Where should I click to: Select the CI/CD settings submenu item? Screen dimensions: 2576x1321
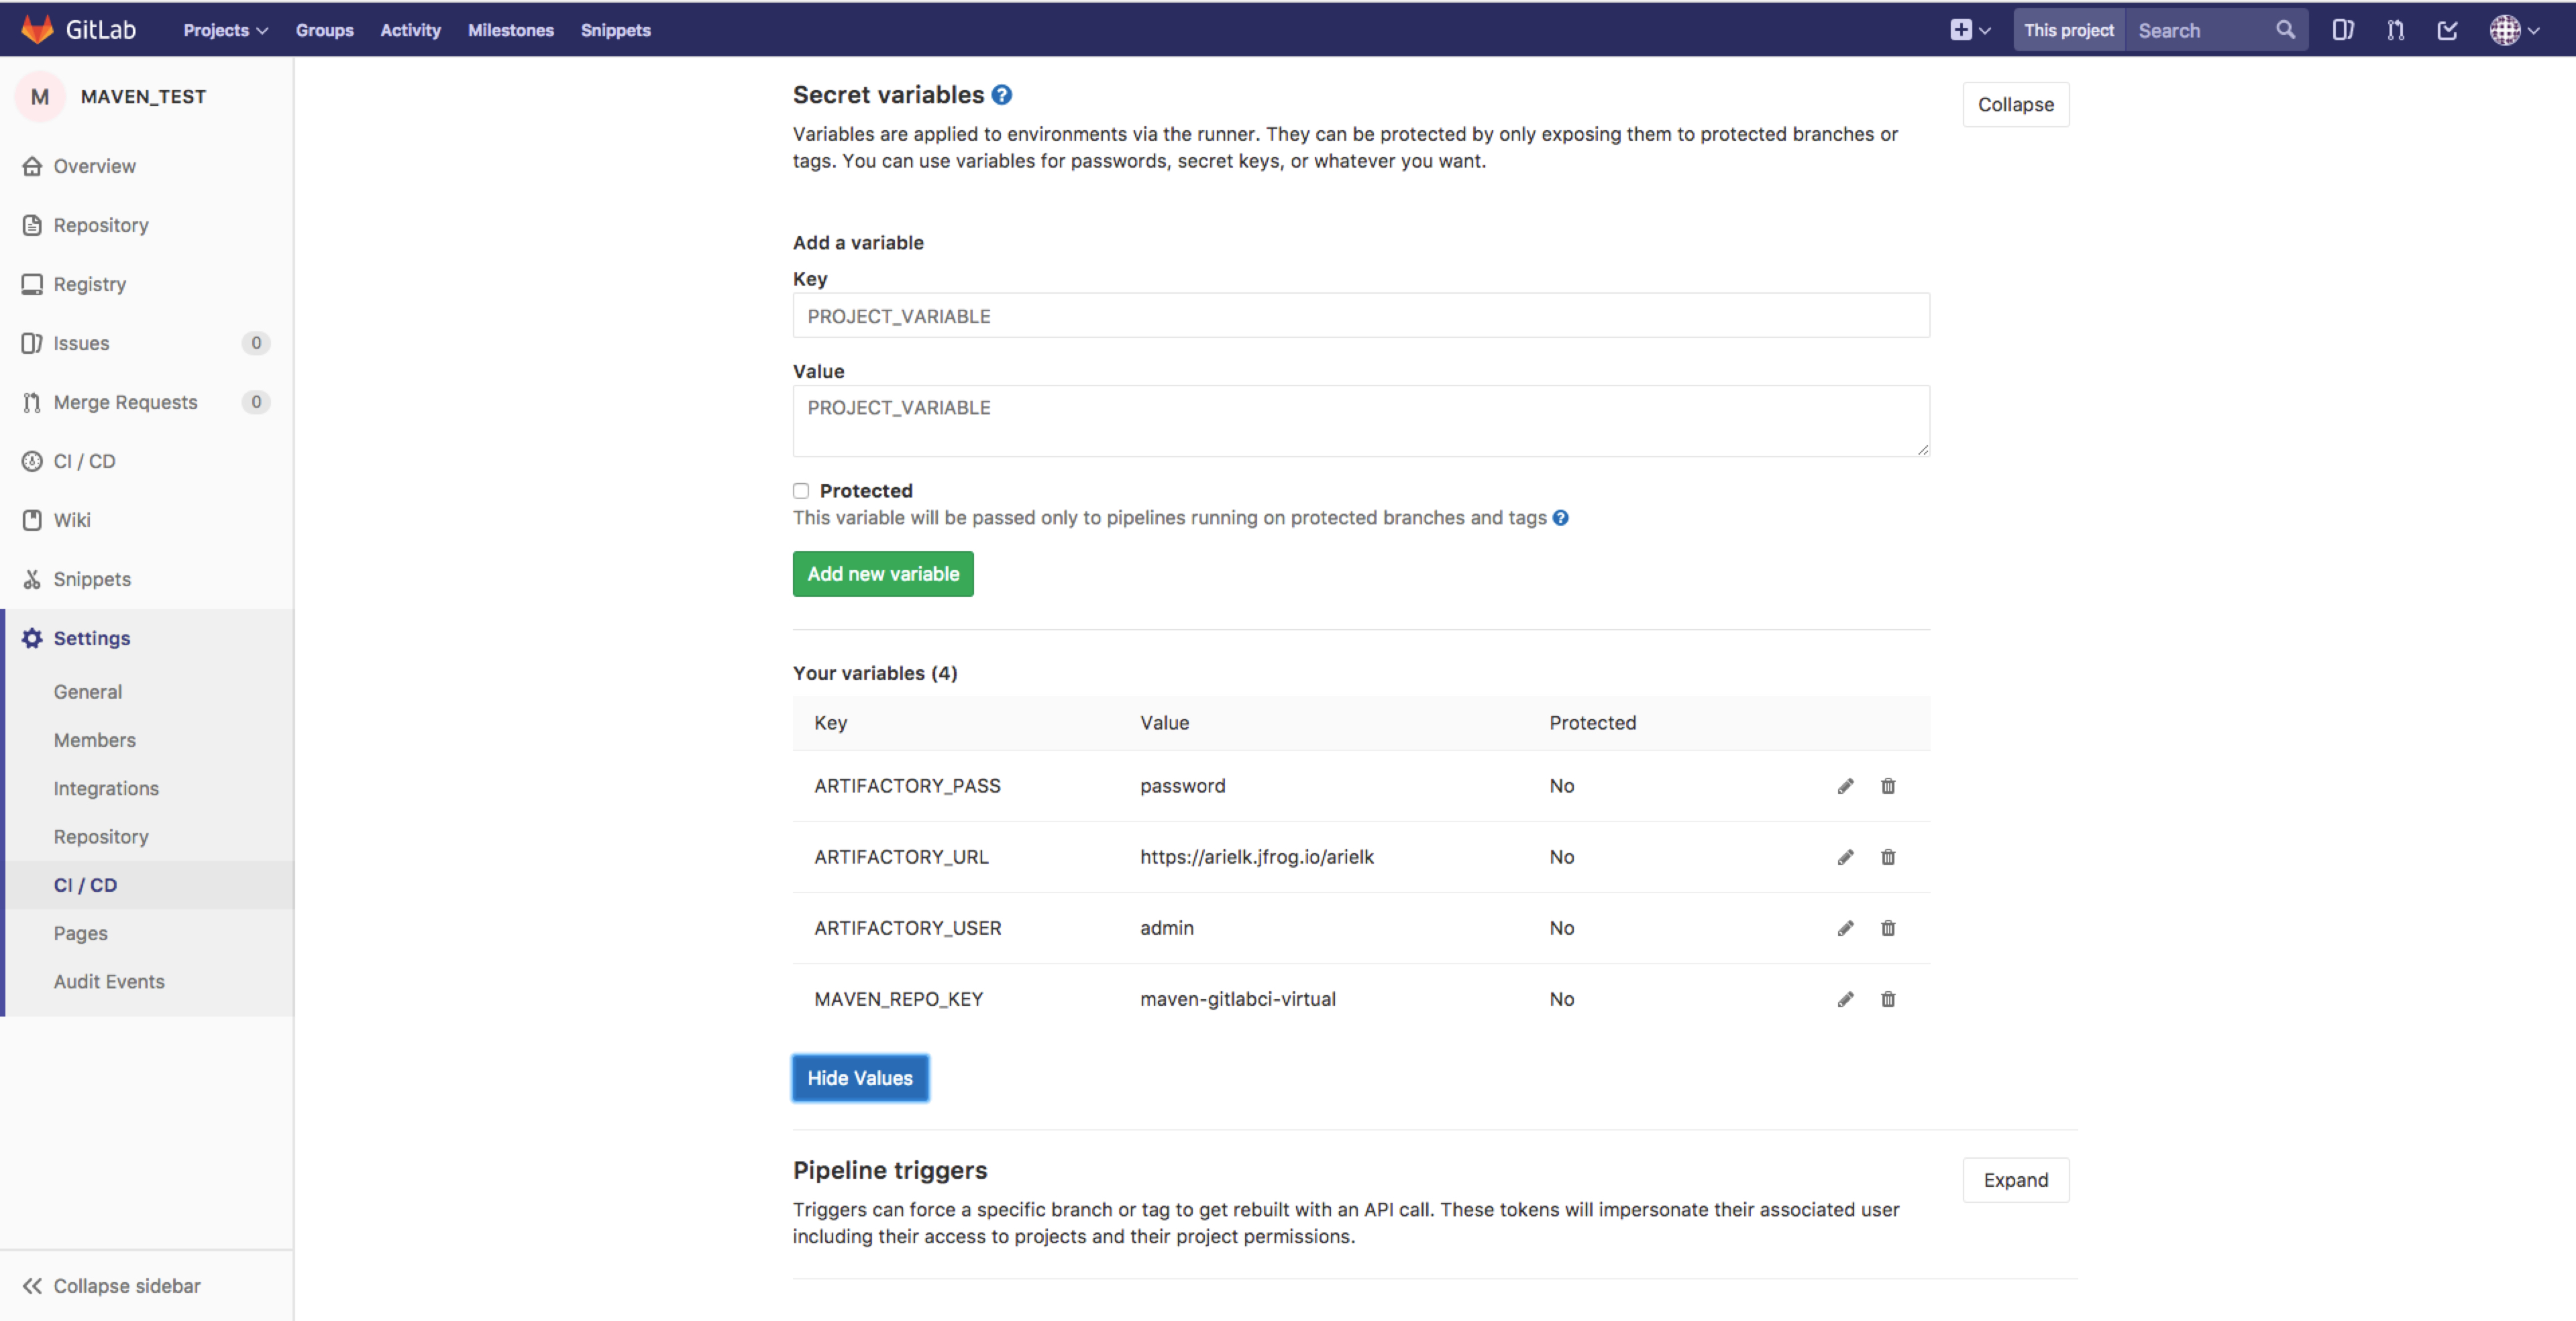tap(88, 884)
